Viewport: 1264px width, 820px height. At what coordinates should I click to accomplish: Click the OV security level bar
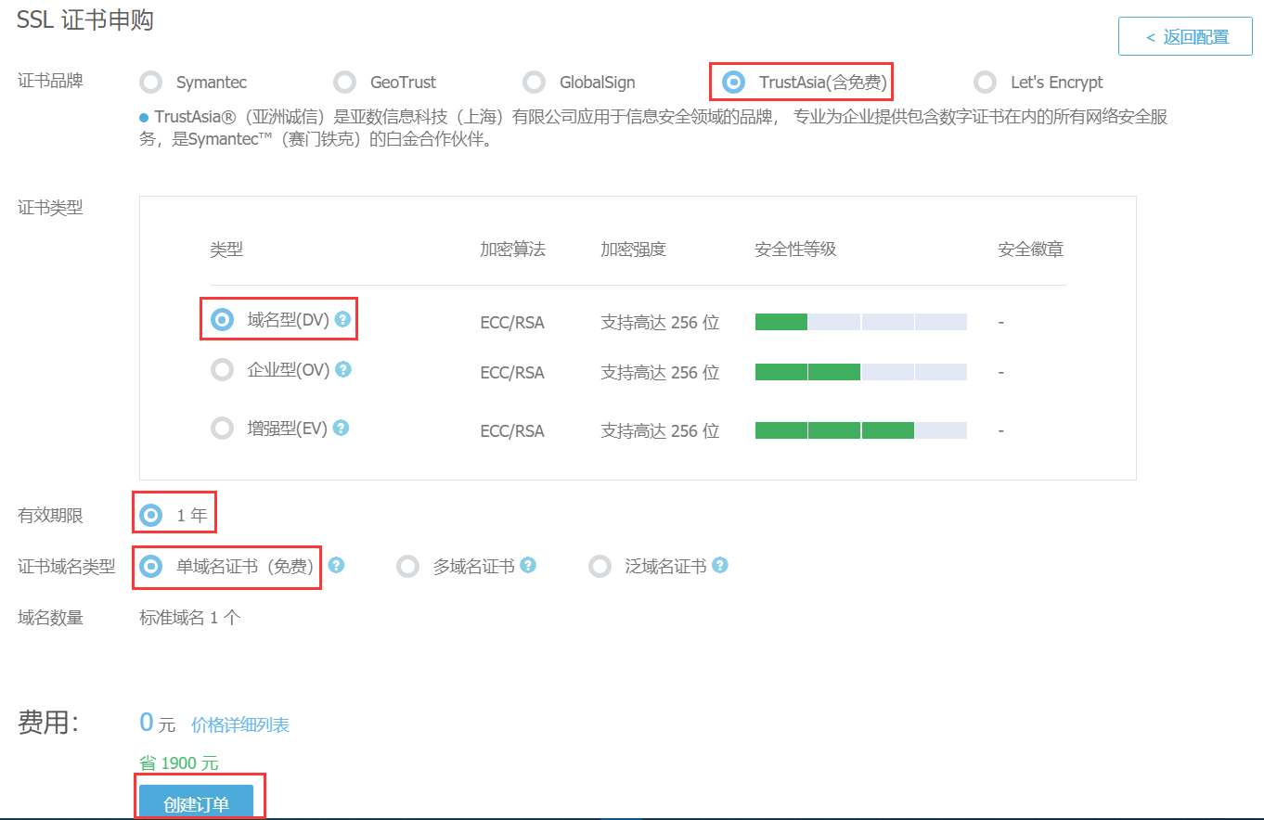860,372
